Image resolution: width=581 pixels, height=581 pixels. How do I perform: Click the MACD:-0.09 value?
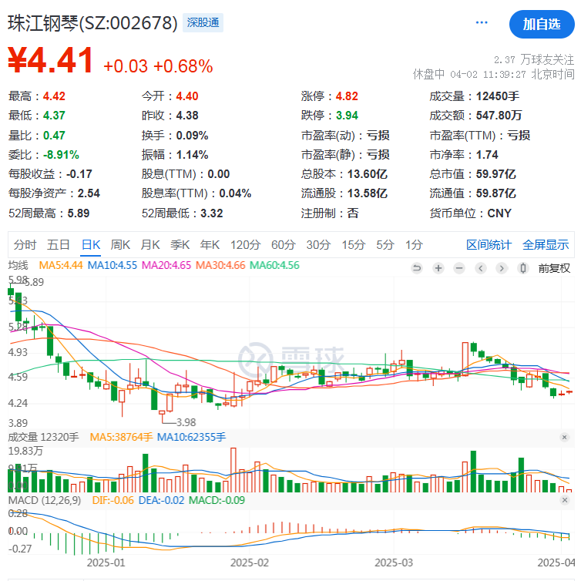217,500
